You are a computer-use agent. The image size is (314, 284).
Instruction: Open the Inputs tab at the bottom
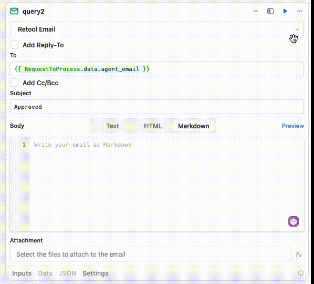click(22, 273)
